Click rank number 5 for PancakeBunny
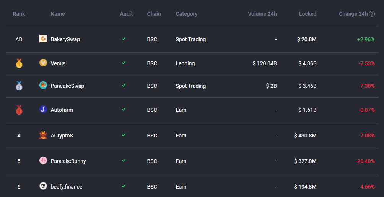The width and height of the screenshot is (384, 197). click(x=19, y=161)
